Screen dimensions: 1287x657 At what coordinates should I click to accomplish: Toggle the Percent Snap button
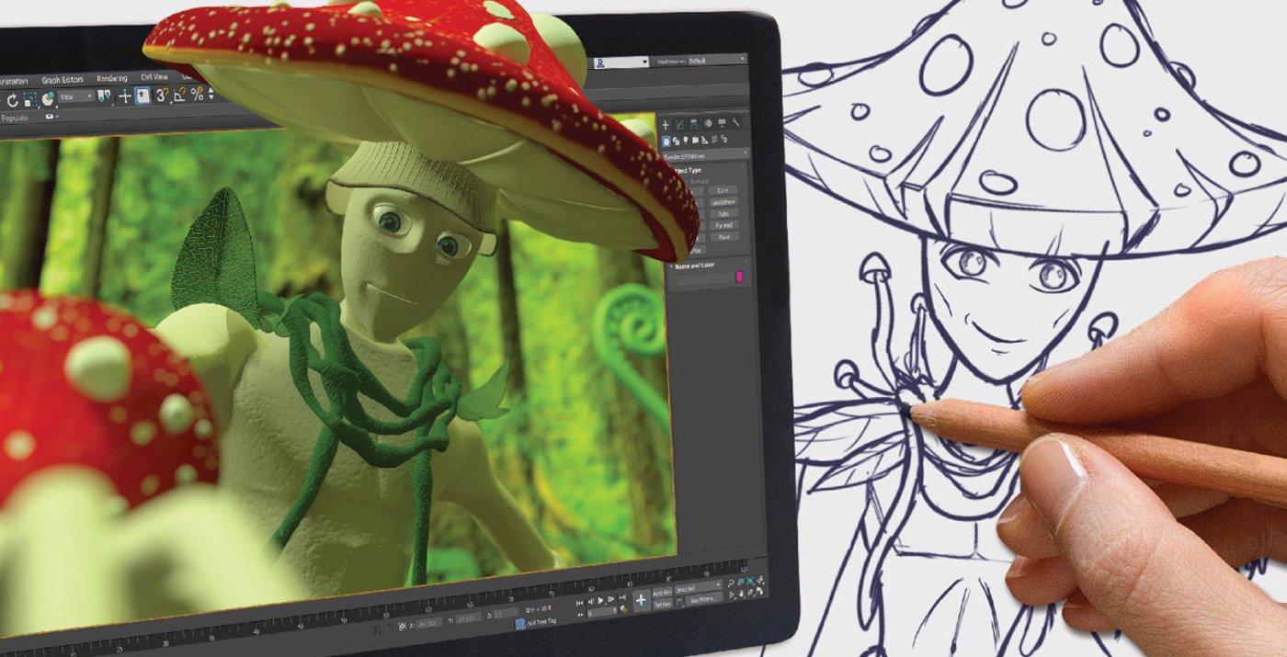coord(197,94)
